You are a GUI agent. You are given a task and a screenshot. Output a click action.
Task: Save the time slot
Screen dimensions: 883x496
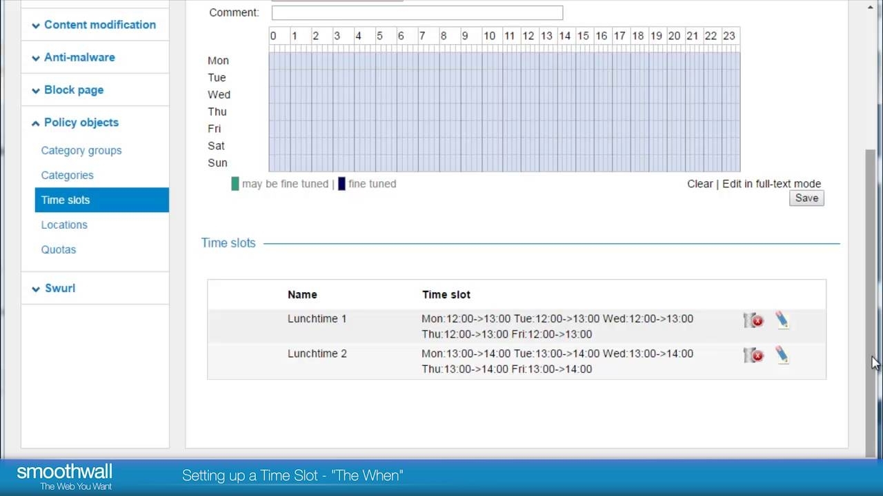(x=806, y=198)
